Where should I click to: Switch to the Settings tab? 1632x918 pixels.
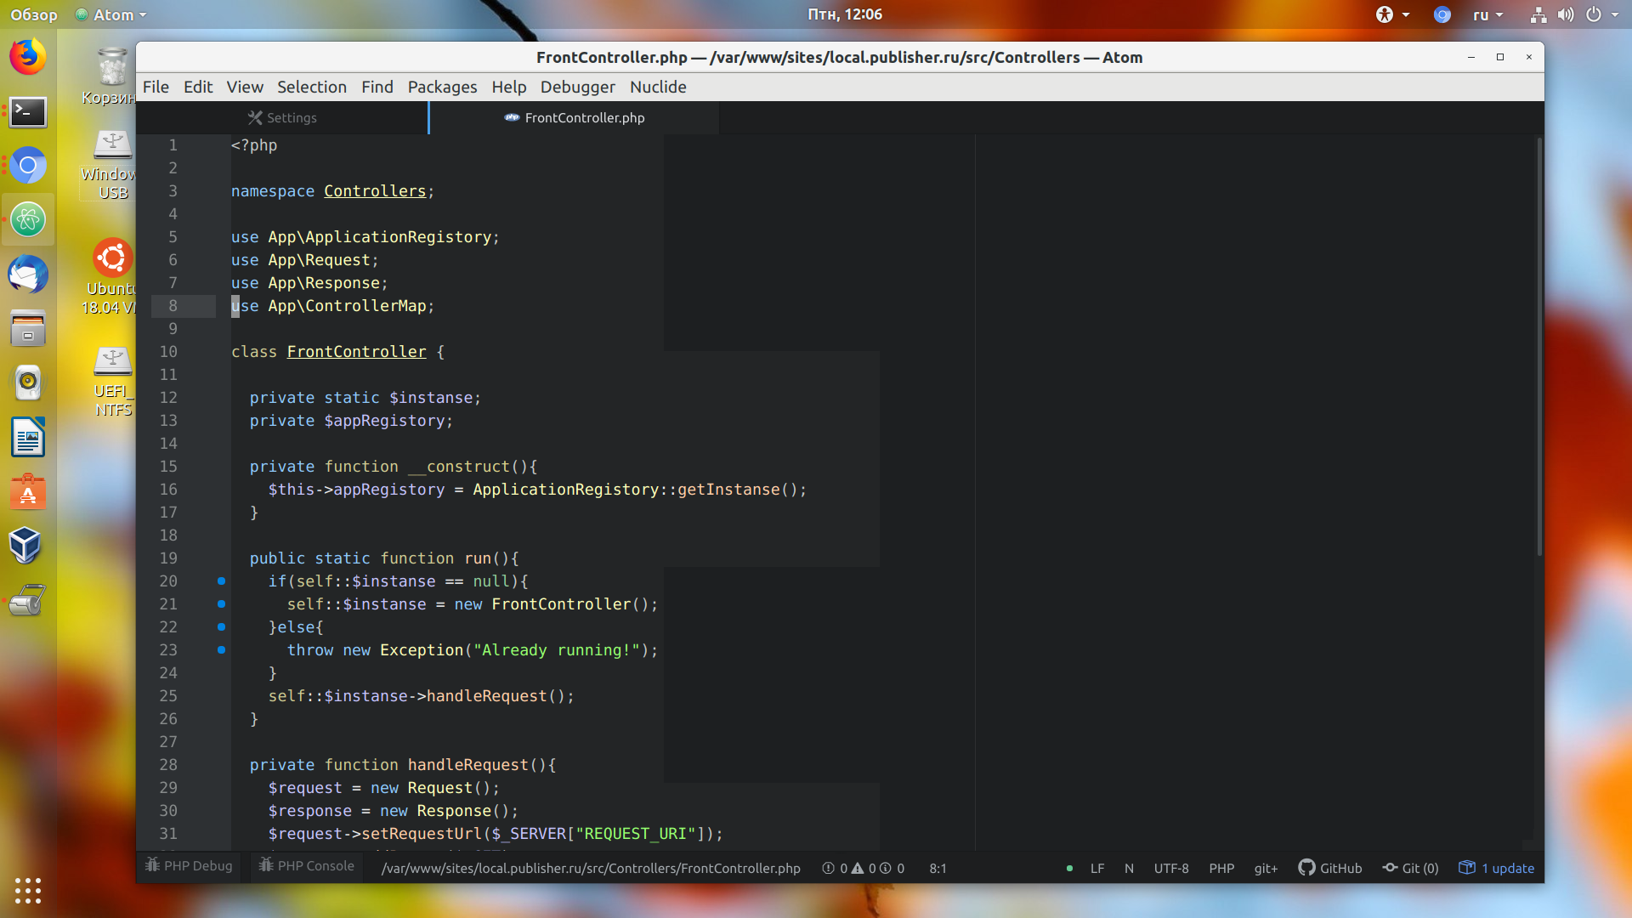pyautogui.click(x=282, y=117)
